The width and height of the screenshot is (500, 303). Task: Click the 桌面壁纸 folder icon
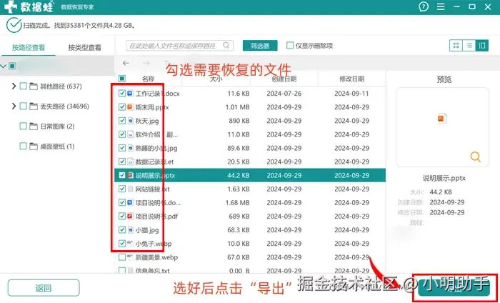click(34, 146)
